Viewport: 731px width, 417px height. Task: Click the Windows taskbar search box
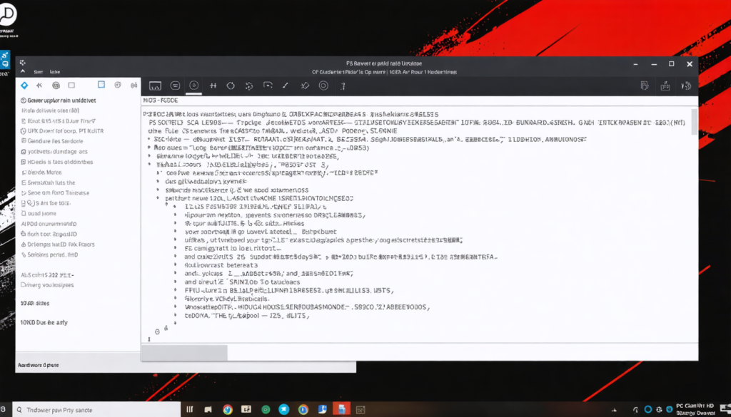point(96,410)
